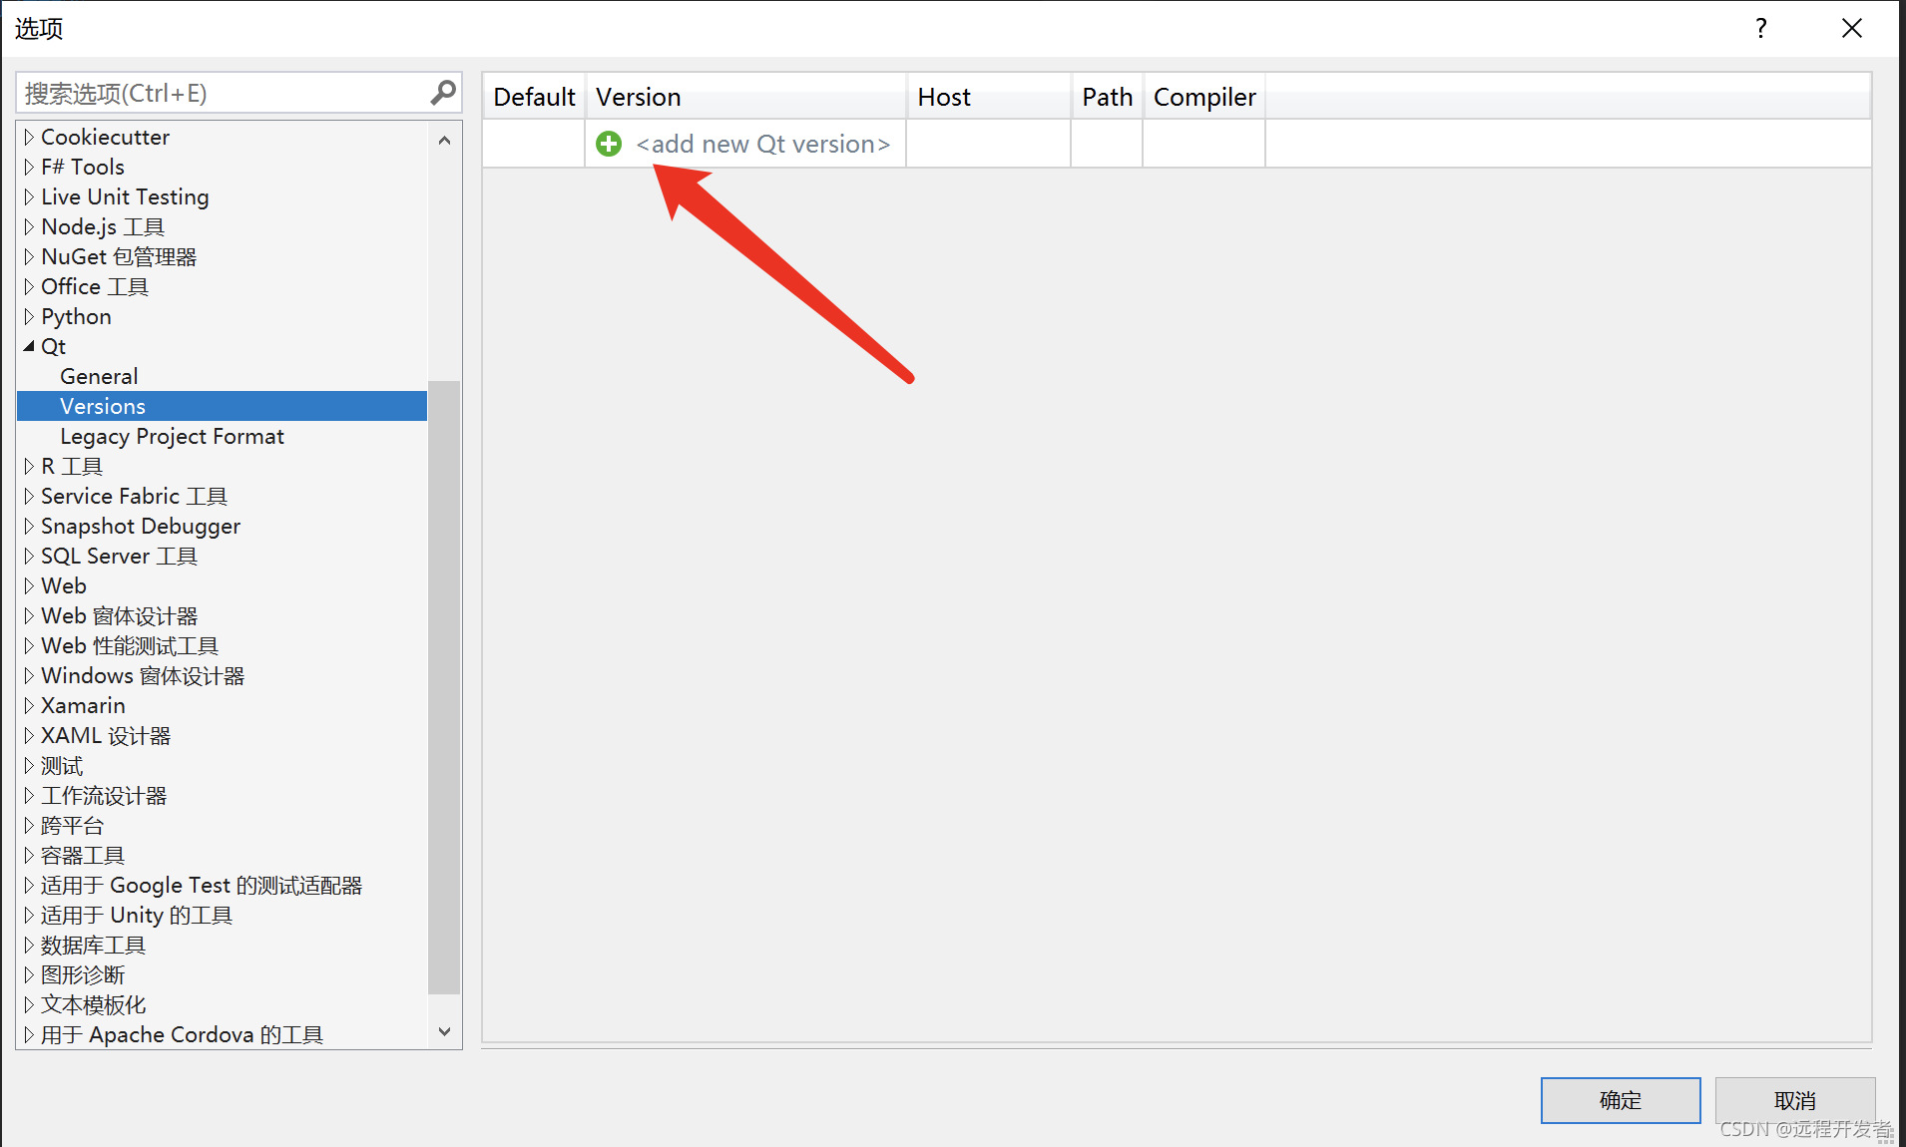Collapse the Qt node
Image resolution: width=1906 pixels, height=1147 pixels.
[29, 346]
